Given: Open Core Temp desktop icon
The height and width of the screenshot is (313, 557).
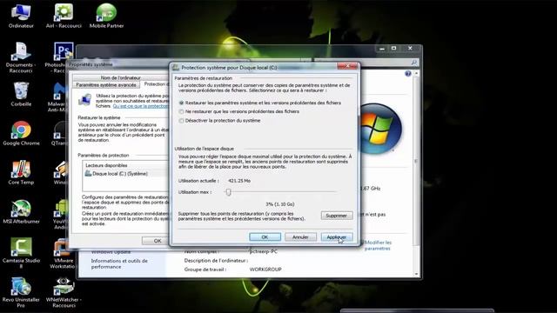Looking at the screenshot, I should (21, 172).
